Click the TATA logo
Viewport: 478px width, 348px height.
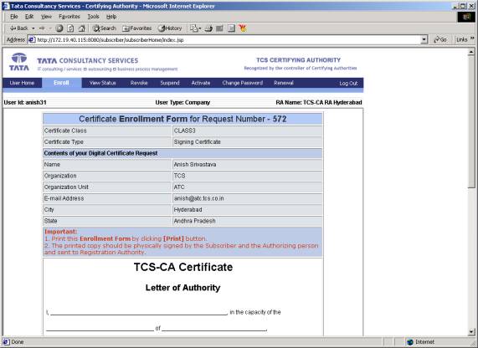[x=19, y=62]
